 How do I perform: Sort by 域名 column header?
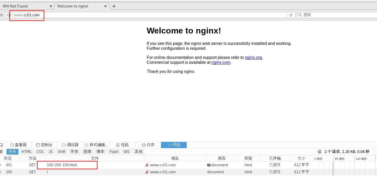(175, 158)
